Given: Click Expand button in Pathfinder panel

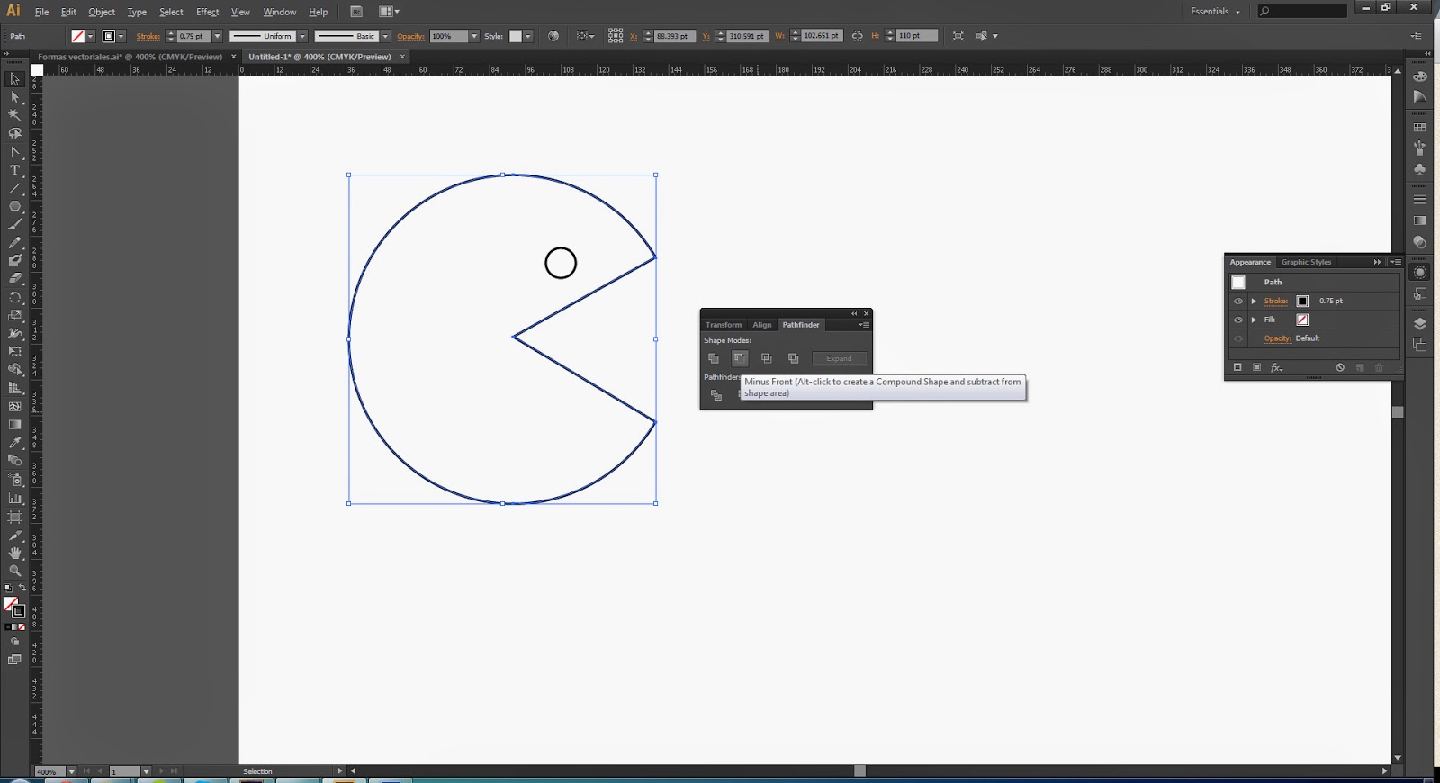Looking at the screenshot, I should tap(840, 358).
